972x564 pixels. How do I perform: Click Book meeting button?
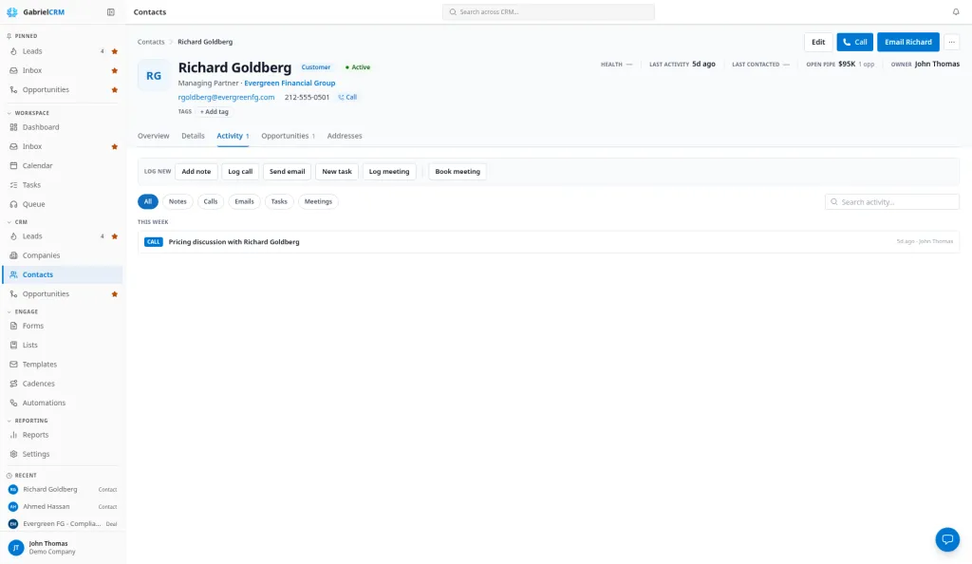click(x=458, y=171)
